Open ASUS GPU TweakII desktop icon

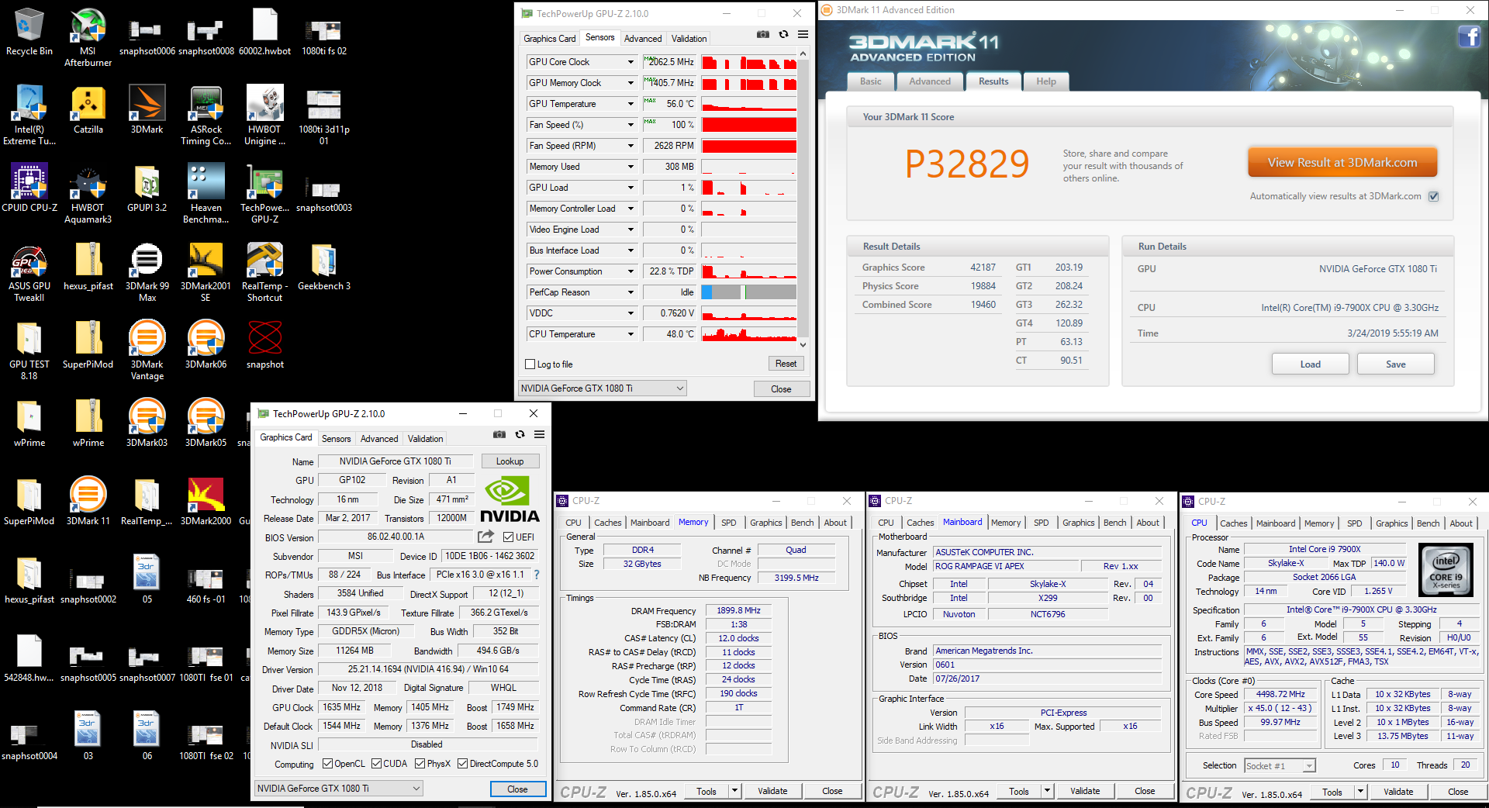click(29, 272)
